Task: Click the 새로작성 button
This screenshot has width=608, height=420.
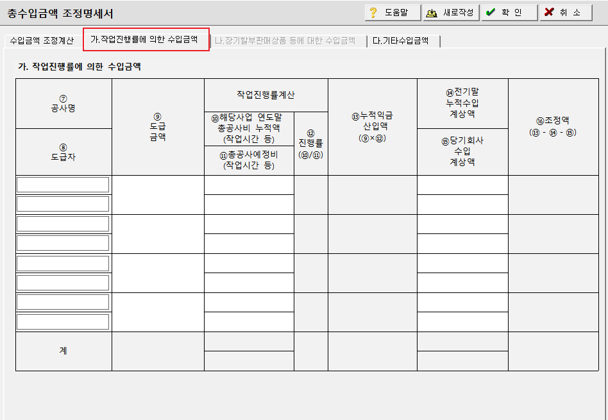Action: (x=452, y=12)
